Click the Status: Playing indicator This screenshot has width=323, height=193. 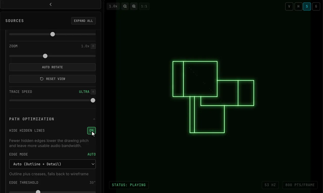click(129, 185)
